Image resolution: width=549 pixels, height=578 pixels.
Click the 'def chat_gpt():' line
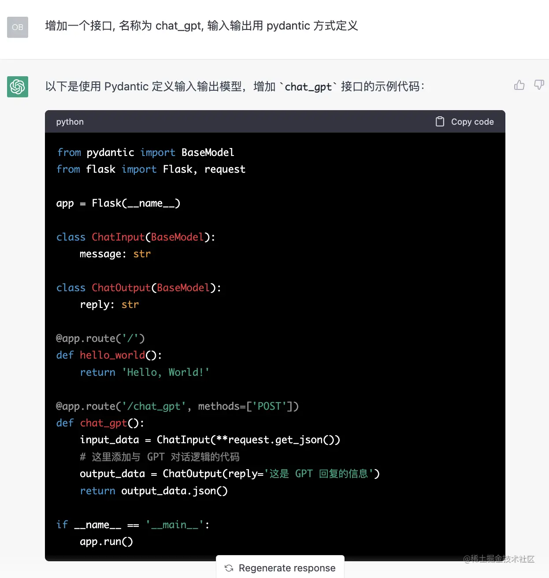100,423
